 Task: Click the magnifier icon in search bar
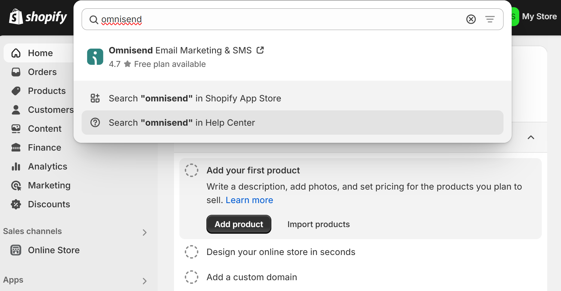coord(94,20)
